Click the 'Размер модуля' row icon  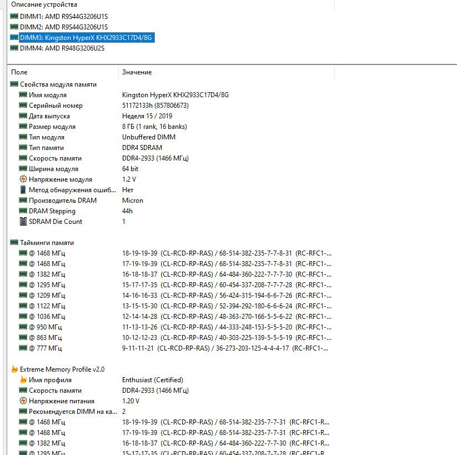click(x=23, y=126)
